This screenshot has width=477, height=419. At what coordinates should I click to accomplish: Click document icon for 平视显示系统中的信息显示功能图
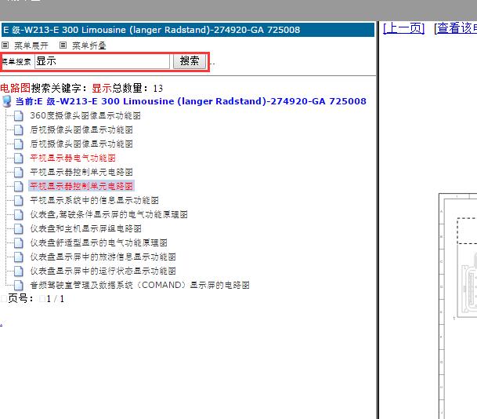pyautogui.click(x=19, y=201)
